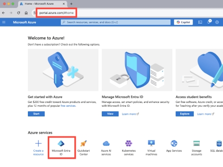Open a new browser tab
This screenshot has height=167, width=223.
pyautogui.click(x=71, y=4)
